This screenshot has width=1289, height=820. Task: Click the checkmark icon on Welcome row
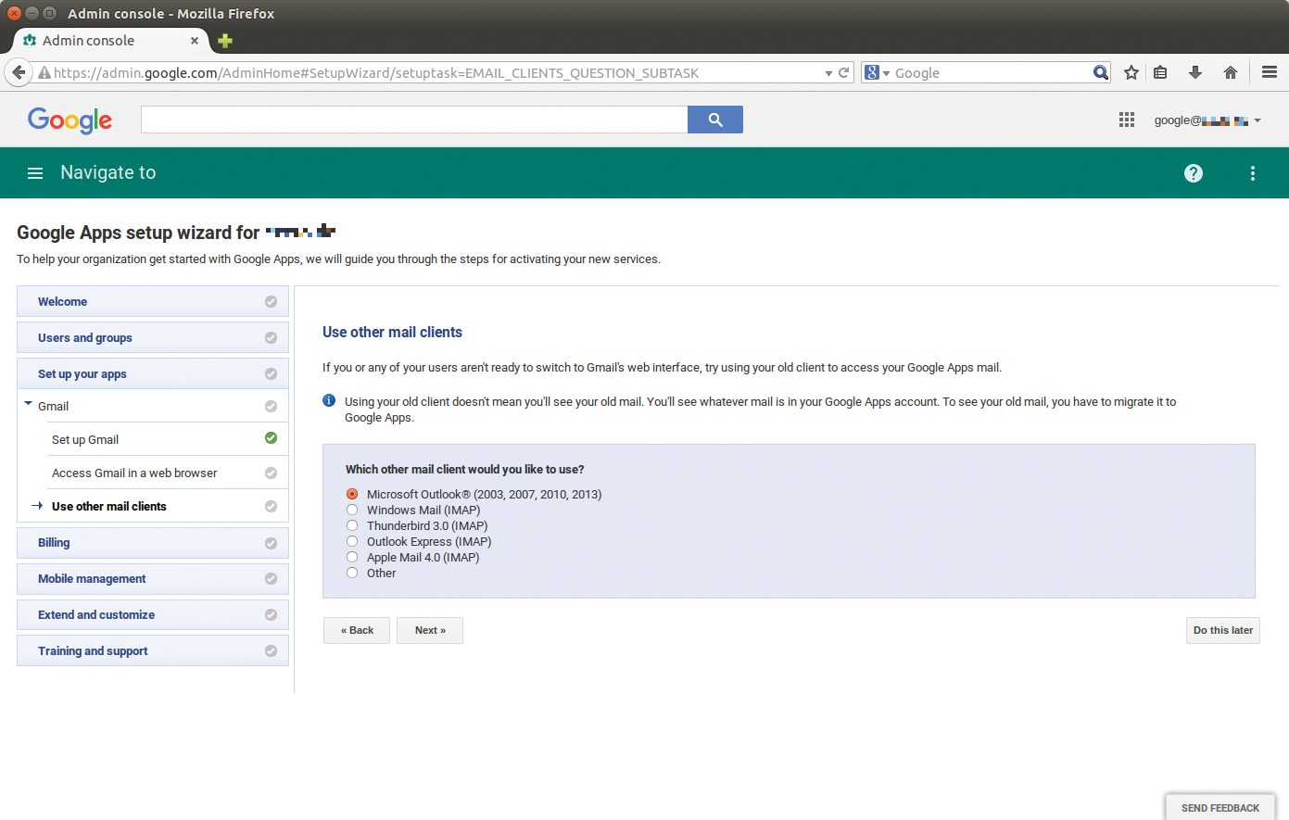tap(271, 301)
